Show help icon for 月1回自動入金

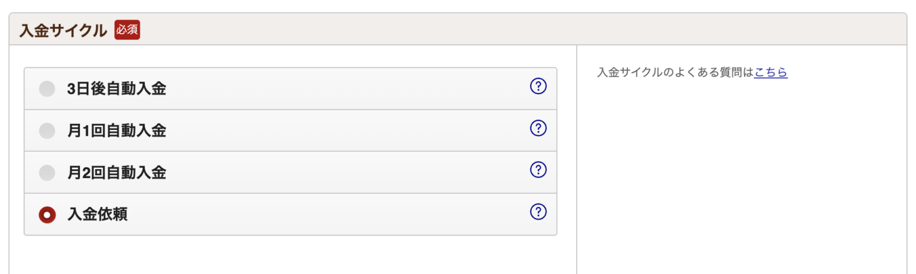click(x=537, y=128)
